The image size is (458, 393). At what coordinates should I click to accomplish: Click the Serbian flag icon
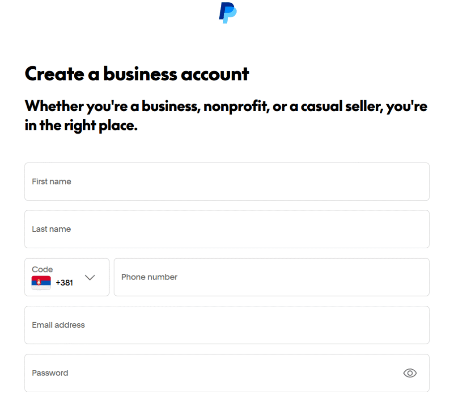pyautogui.click(x=41, y=282)
